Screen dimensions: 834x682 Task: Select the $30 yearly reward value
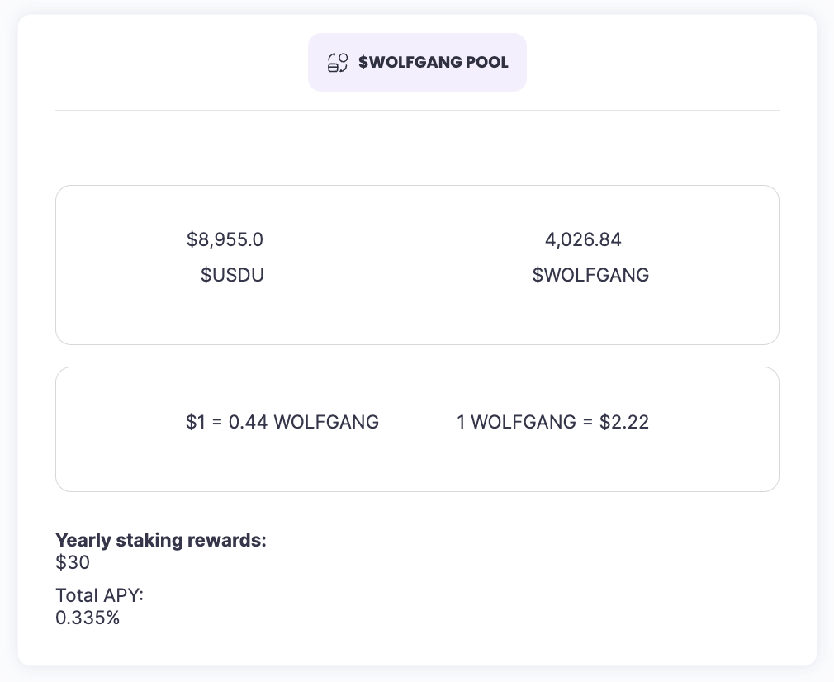click(x=73, y=563)
